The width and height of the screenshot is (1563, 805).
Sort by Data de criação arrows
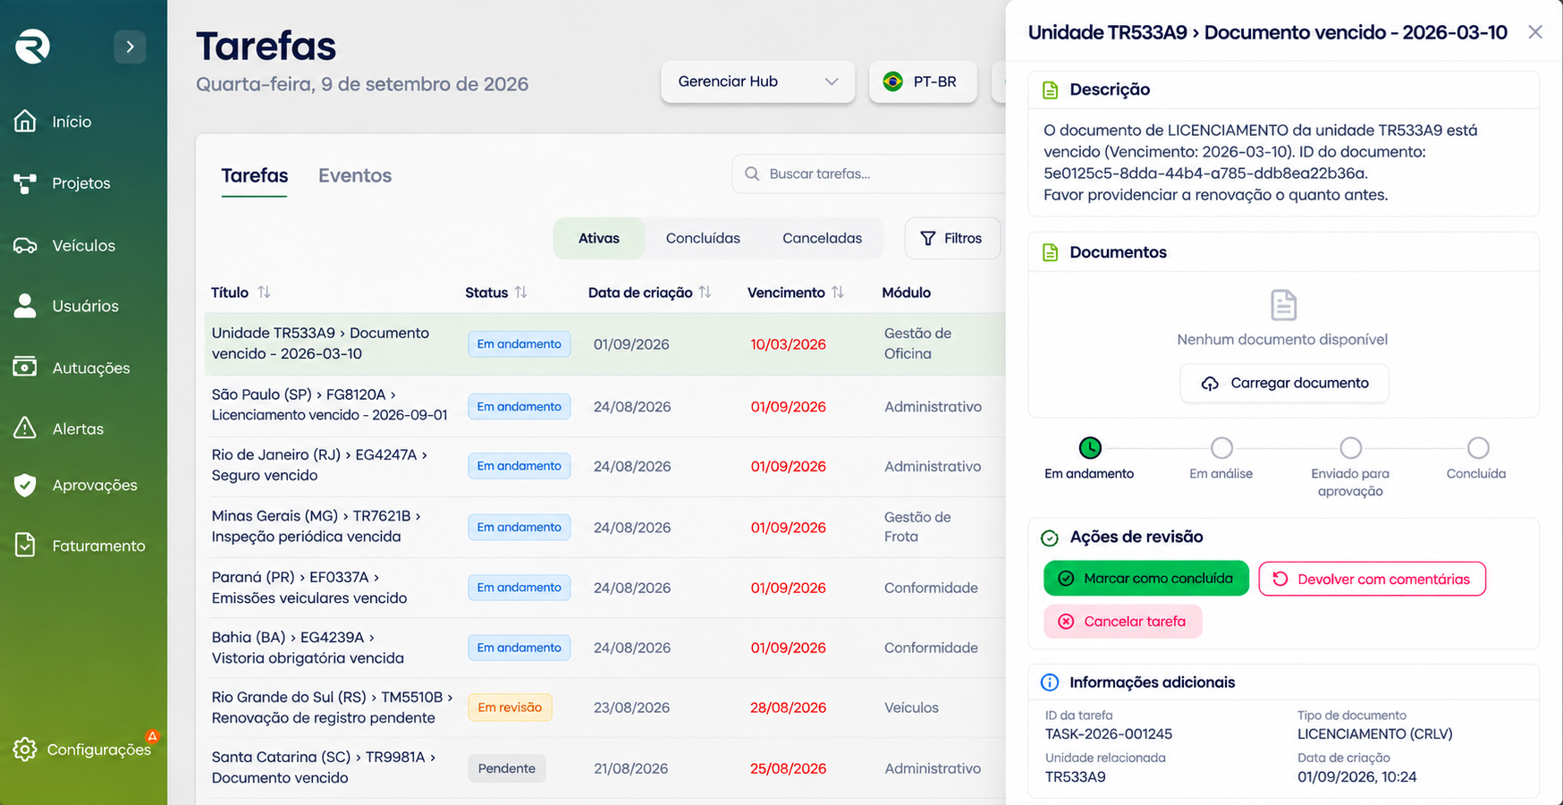(705, 292)
